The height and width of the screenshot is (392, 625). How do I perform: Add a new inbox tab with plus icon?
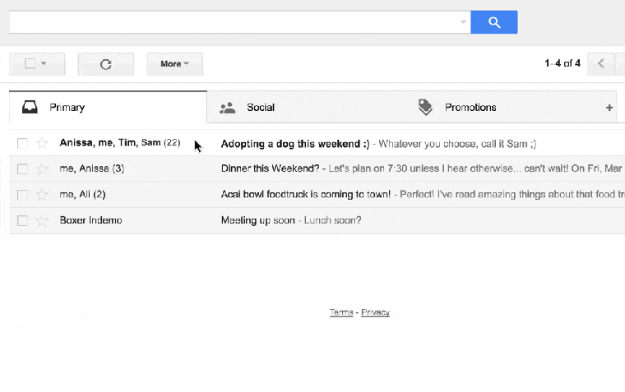tap(609, 108)
